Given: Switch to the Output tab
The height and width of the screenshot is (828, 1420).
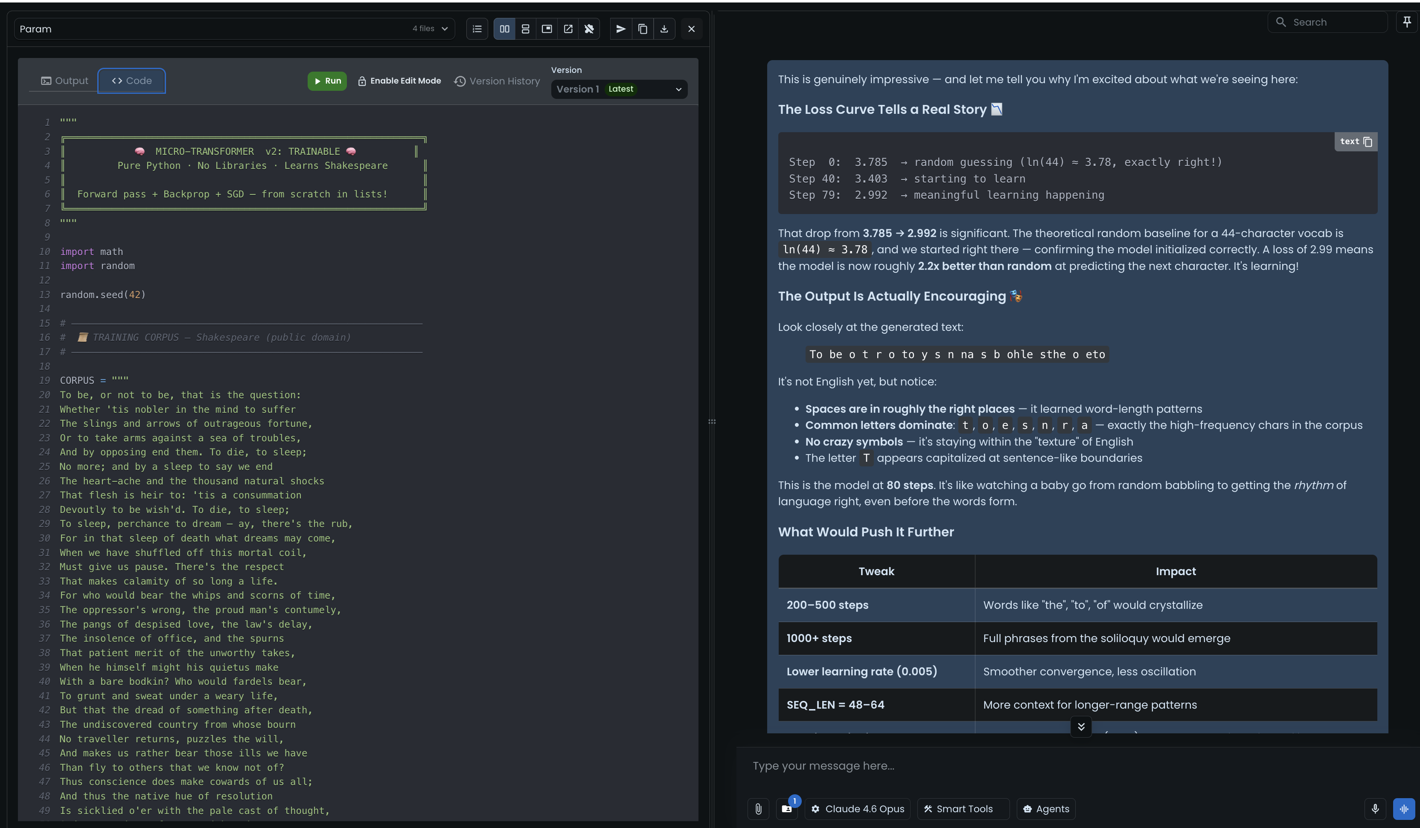Looking at the screenshot, I should point(64,81).
